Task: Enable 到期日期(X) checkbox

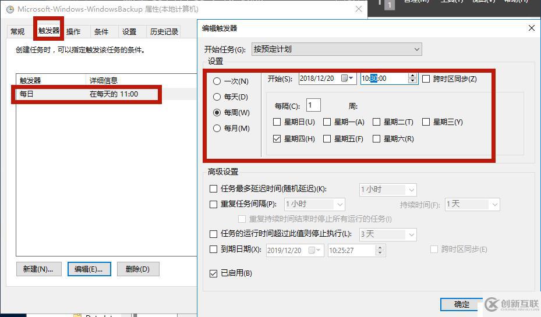Action: 213,249
